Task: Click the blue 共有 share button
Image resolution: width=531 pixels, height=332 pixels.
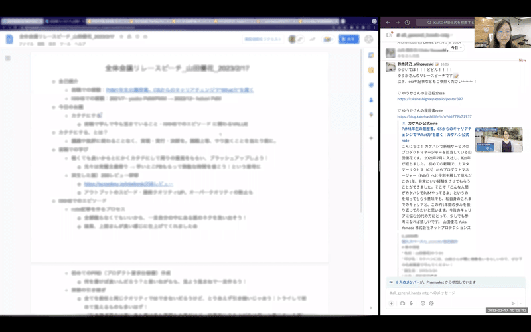Action: coord(349,39)
